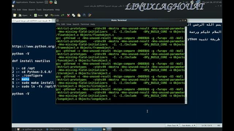Click the small document icon below Fedora logo

(13, 6)
